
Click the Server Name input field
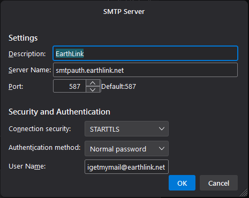(x=145, y=70)
